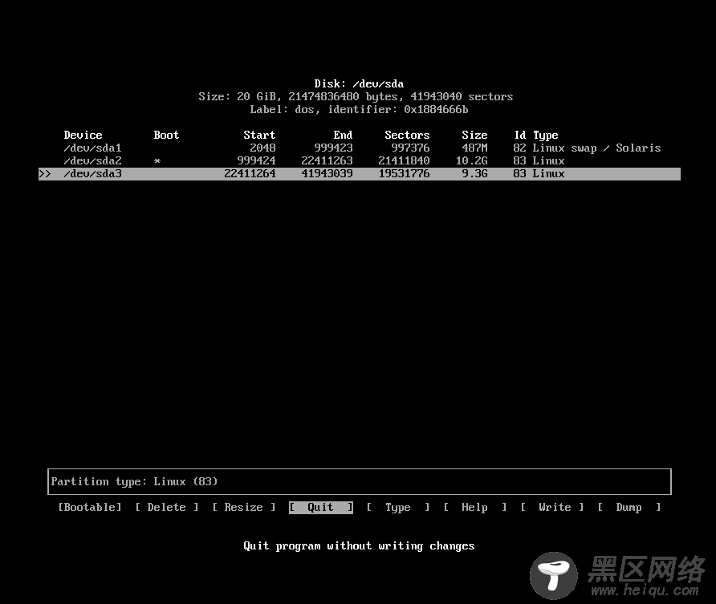Click the Device column header

(83, 135)
